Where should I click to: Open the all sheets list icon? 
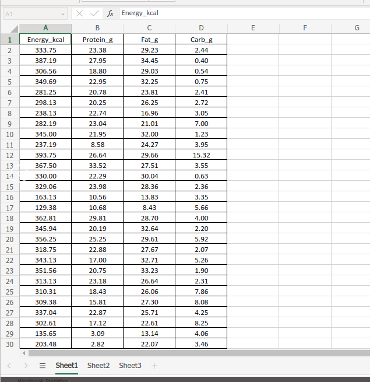[43, 366]
